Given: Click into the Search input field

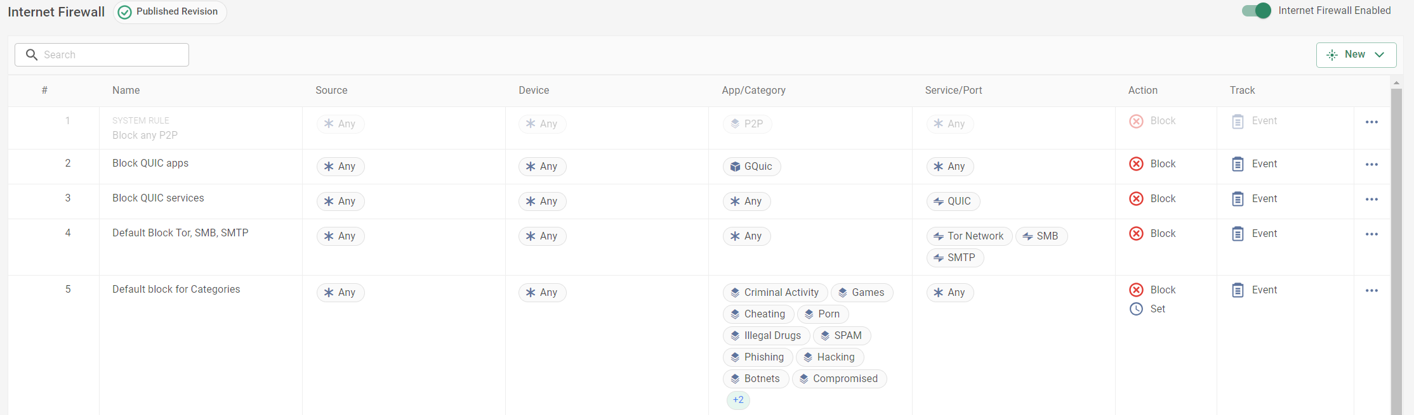Looking at the screenshot, I should tap(111, 55).
